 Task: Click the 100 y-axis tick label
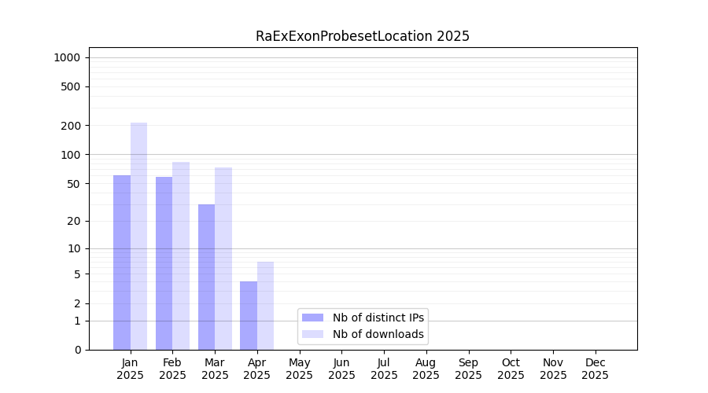point(72,155)
